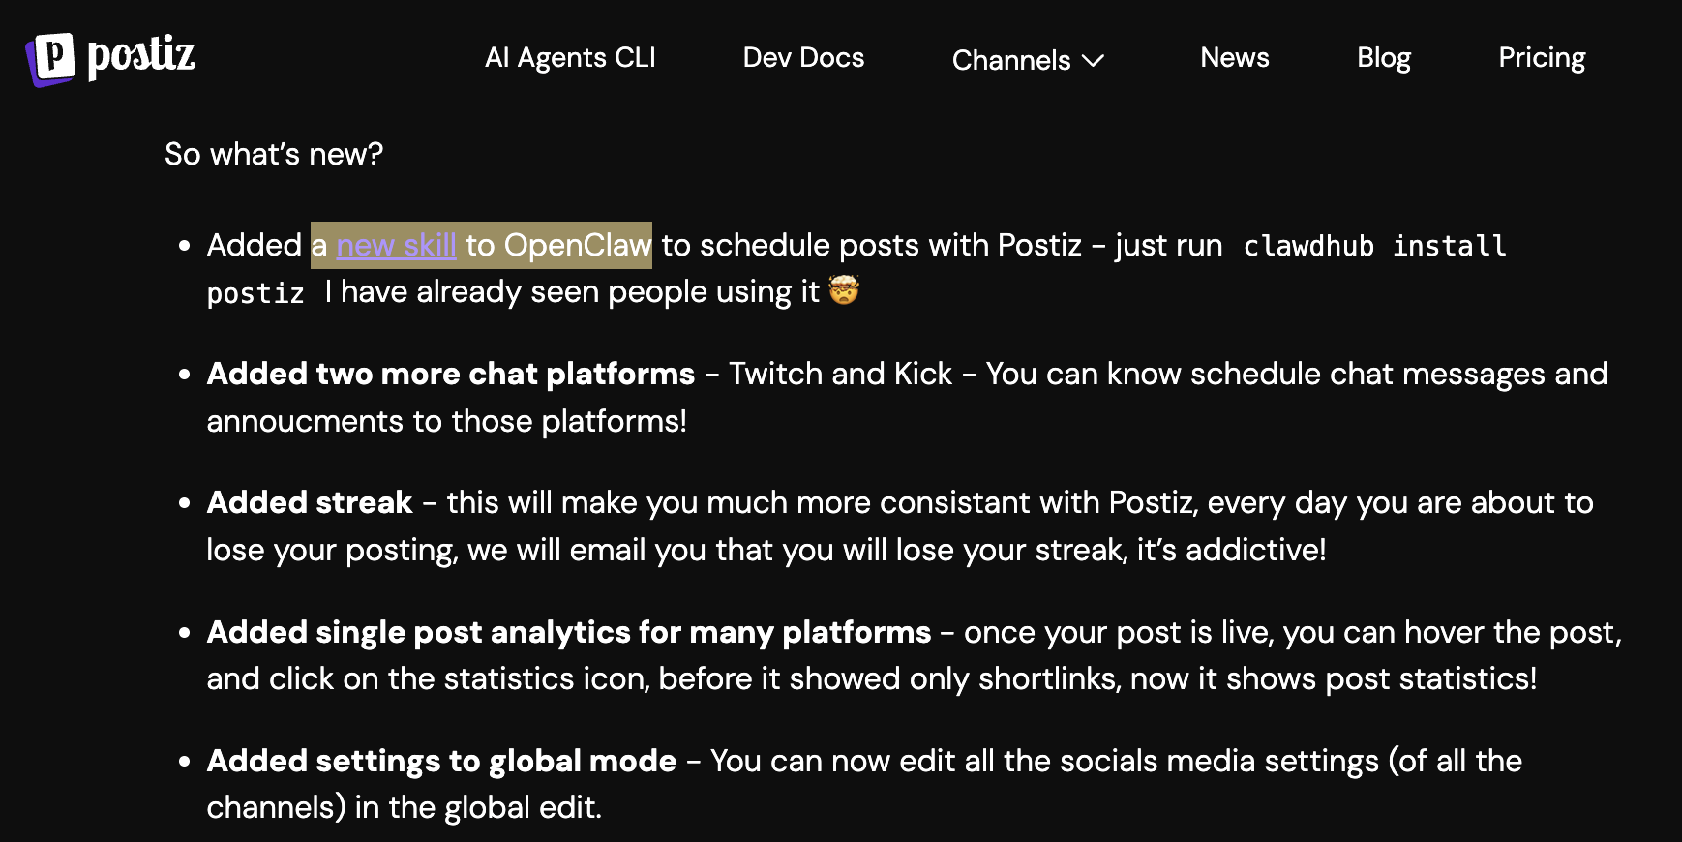Open the Pricing page

point(1542,58)
